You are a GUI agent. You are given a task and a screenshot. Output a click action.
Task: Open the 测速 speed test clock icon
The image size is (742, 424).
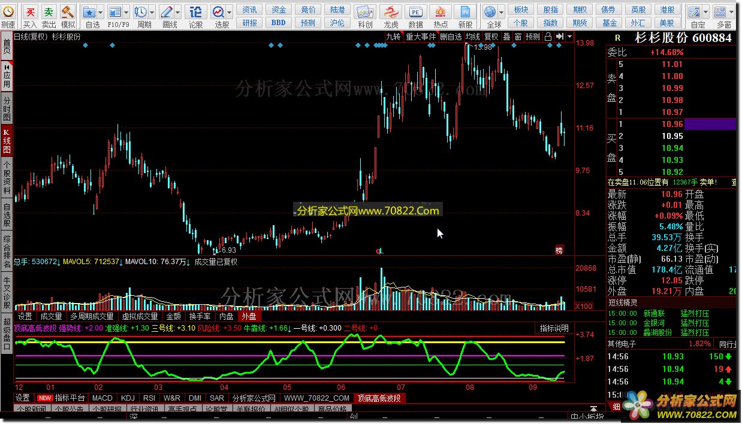[8, 11]
